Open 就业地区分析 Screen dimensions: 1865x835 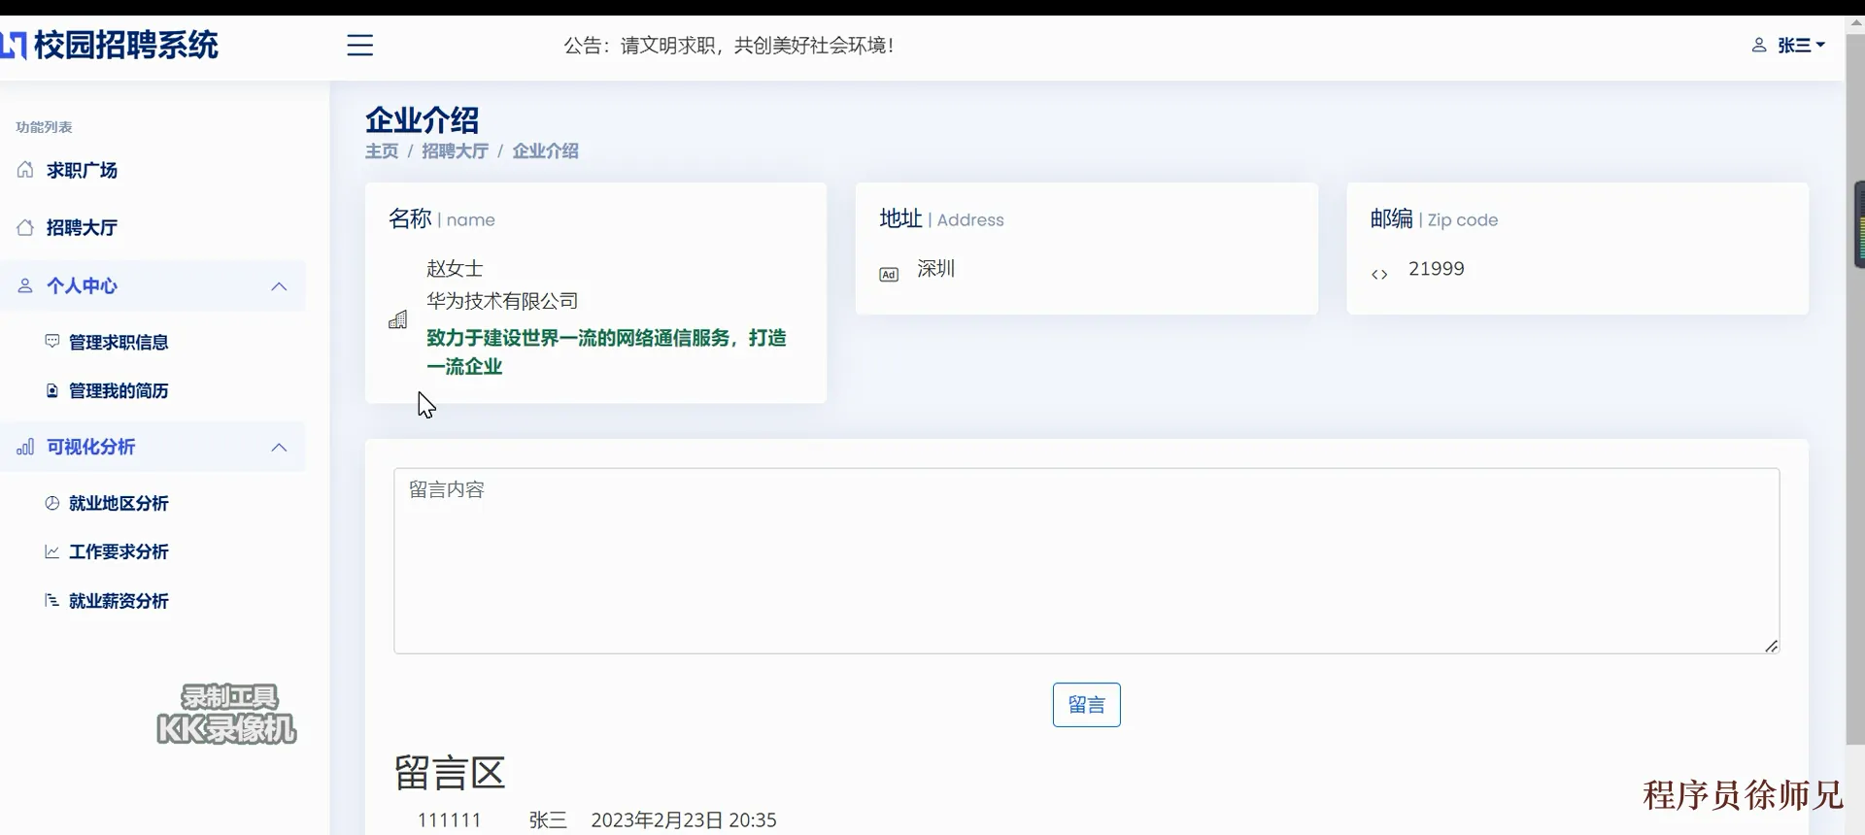(x=119, y=504)
